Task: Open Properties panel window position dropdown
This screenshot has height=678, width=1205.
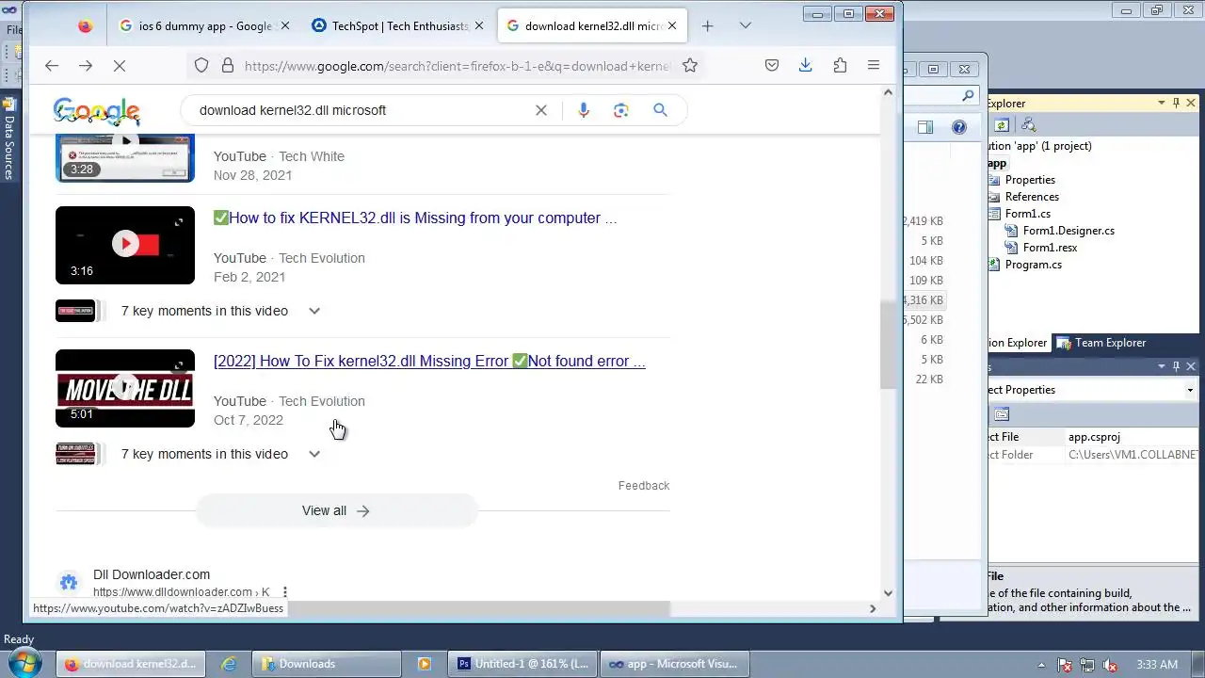Action: (x=1162, y=366)
